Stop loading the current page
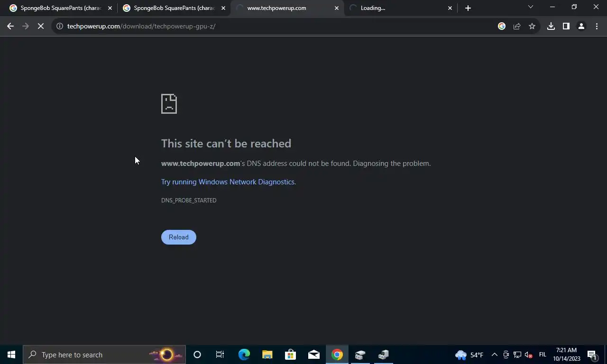 click(x=41, y=27)
